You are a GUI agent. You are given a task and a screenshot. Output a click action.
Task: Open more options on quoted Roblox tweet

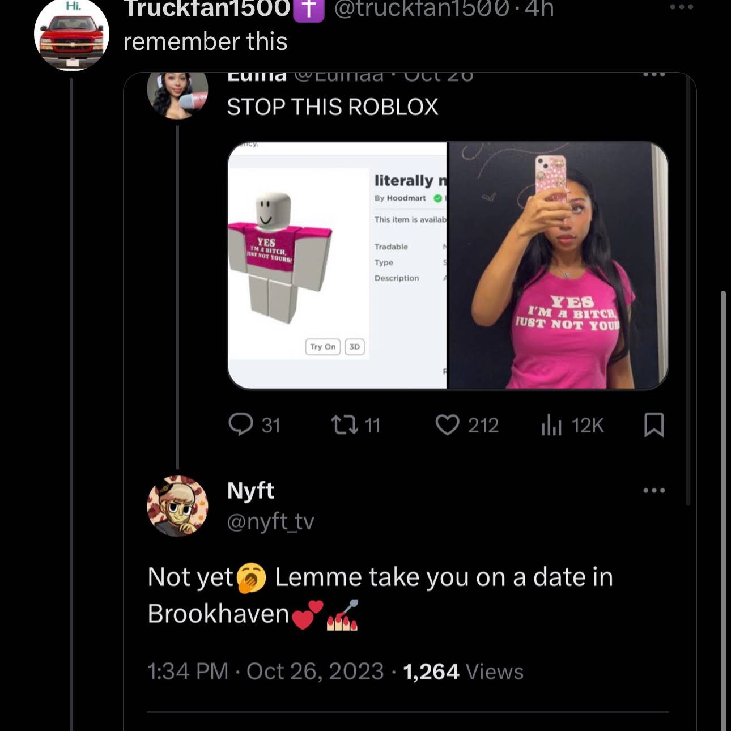(654, 74)
